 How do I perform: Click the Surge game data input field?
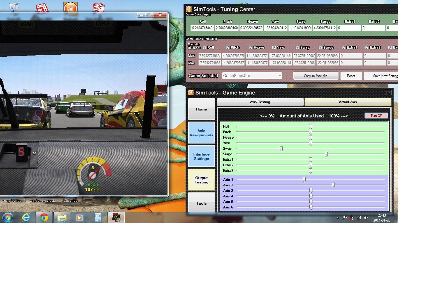tap(325, 28)
